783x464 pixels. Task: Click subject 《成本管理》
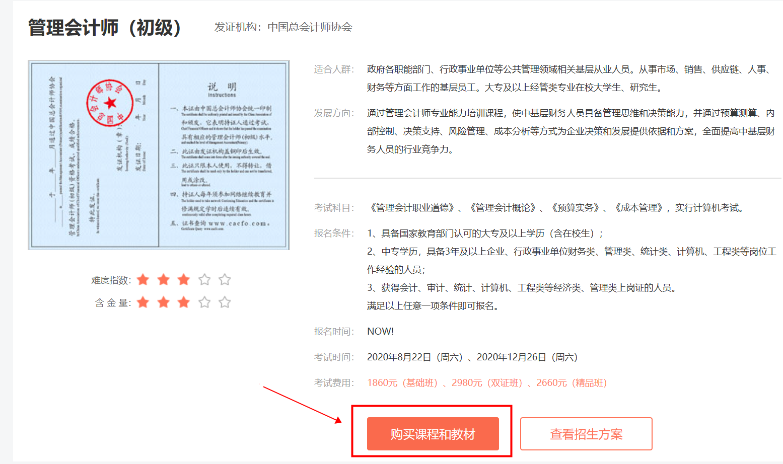[639, 208]
